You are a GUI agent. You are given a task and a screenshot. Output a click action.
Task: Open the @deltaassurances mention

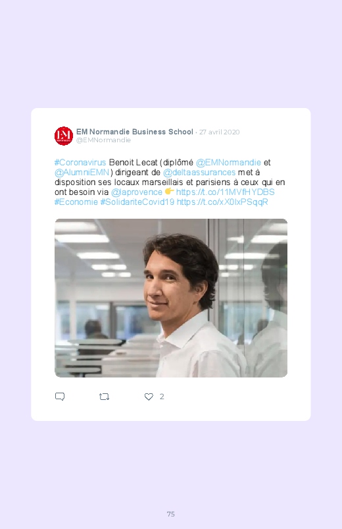click(x=199, y=173)
